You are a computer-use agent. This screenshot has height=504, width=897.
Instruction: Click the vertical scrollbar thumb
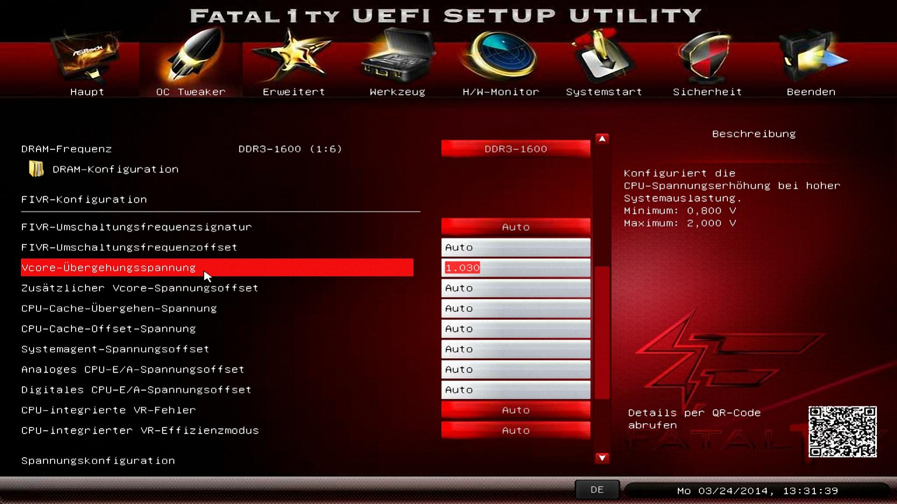602,333
